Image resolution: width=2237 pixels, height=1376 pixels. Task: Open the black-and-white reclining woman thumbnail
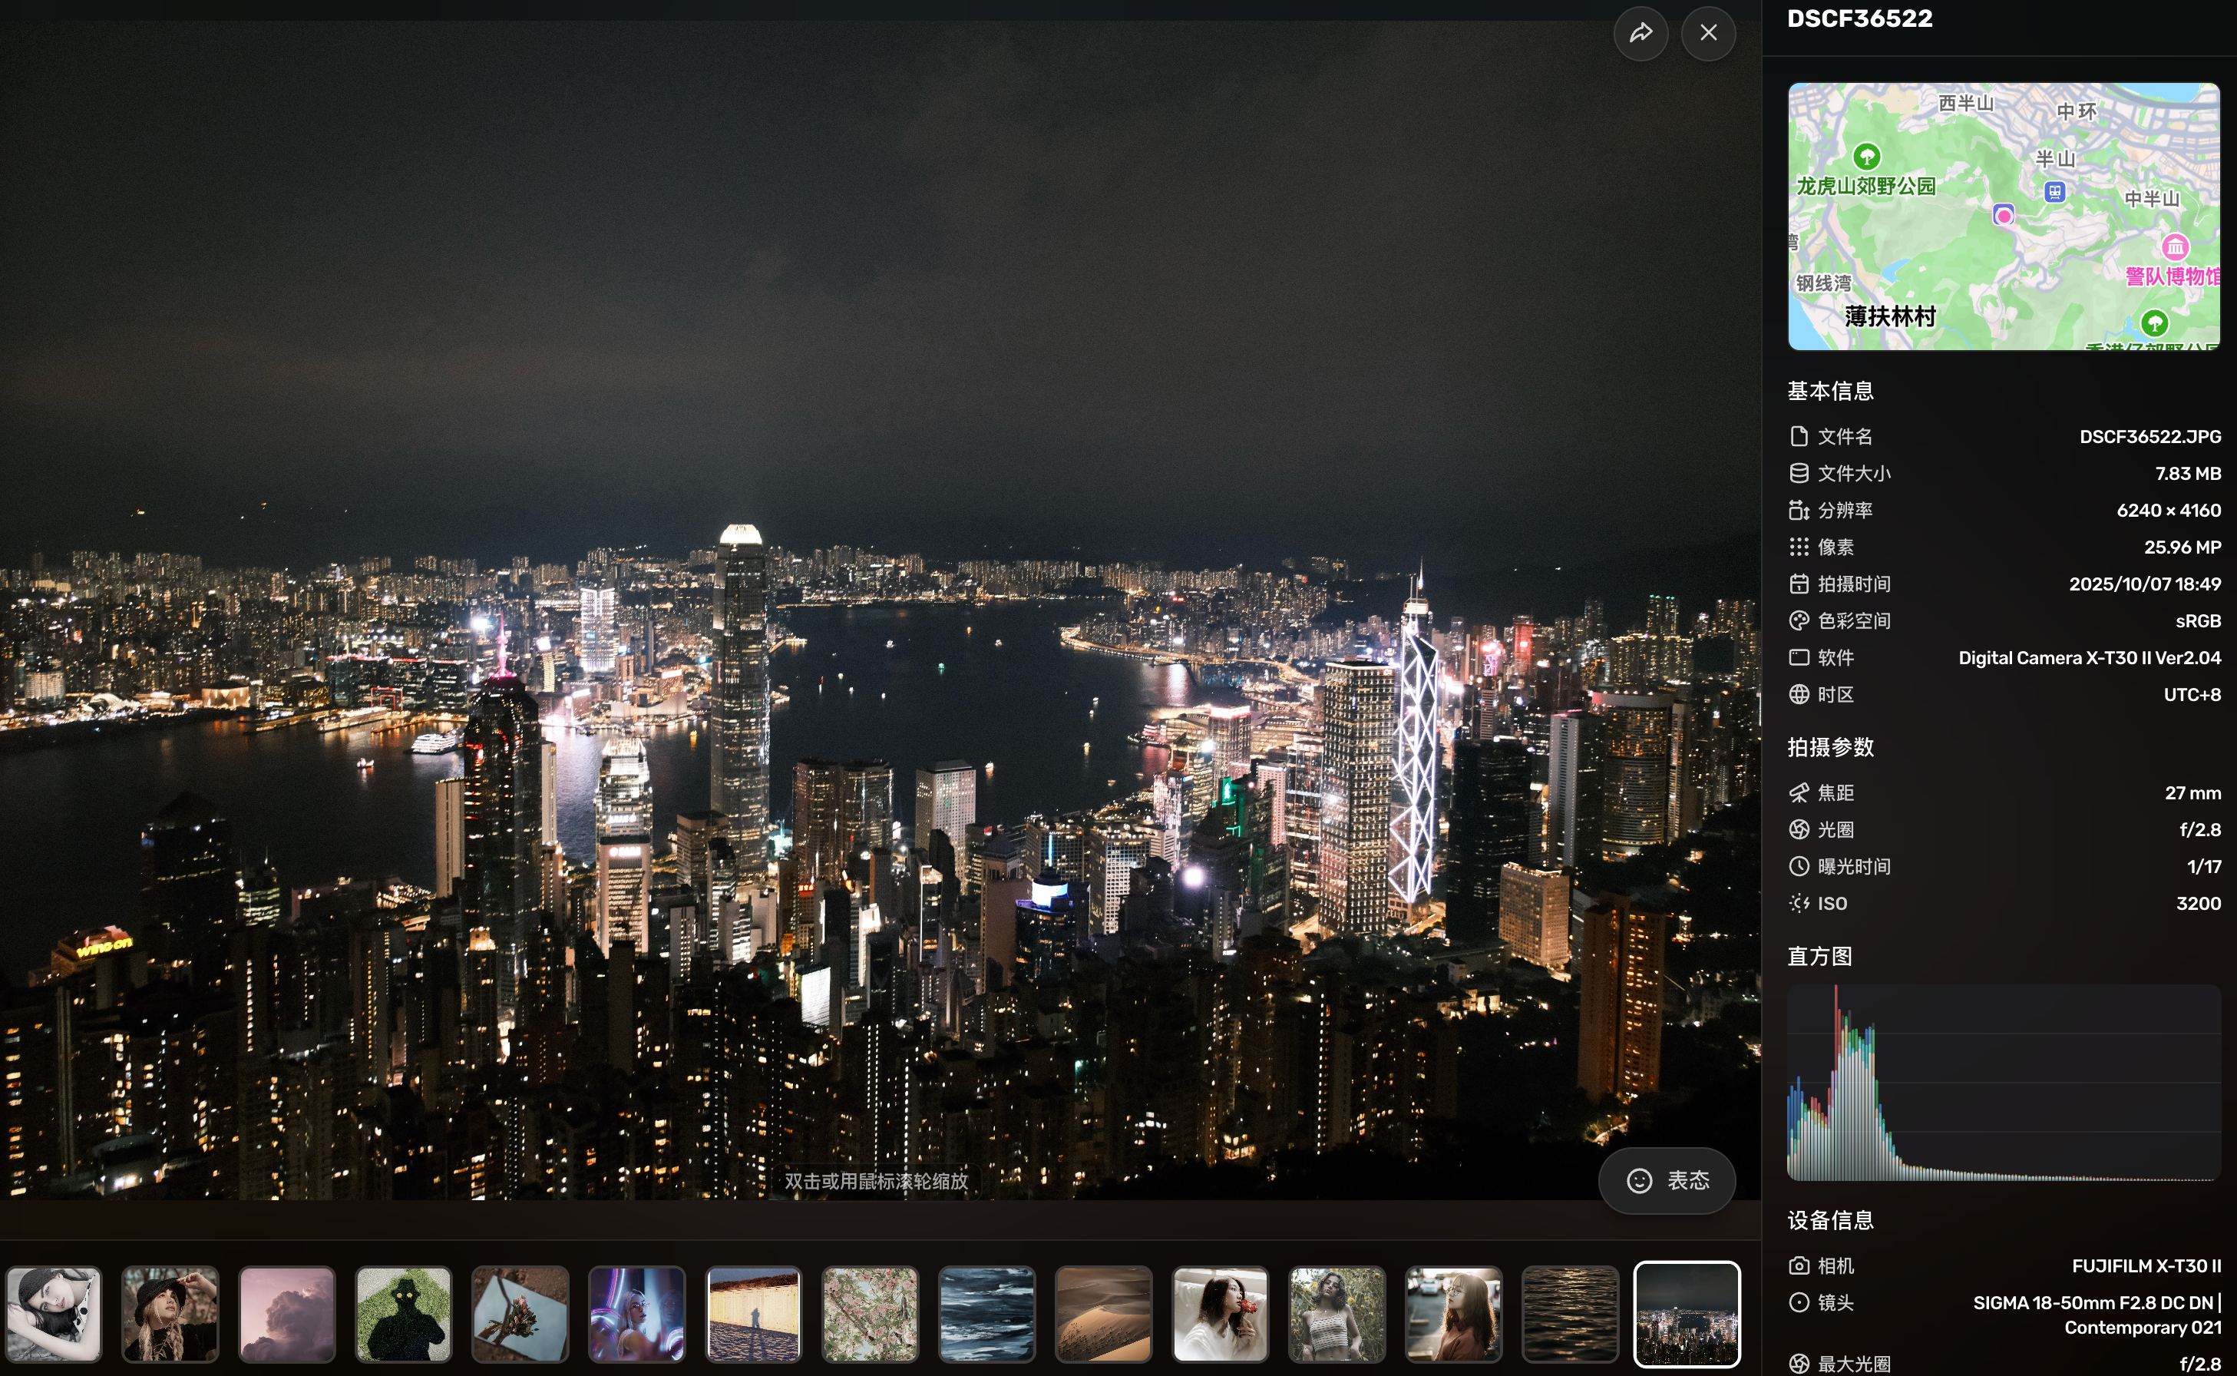(54, 1315)
